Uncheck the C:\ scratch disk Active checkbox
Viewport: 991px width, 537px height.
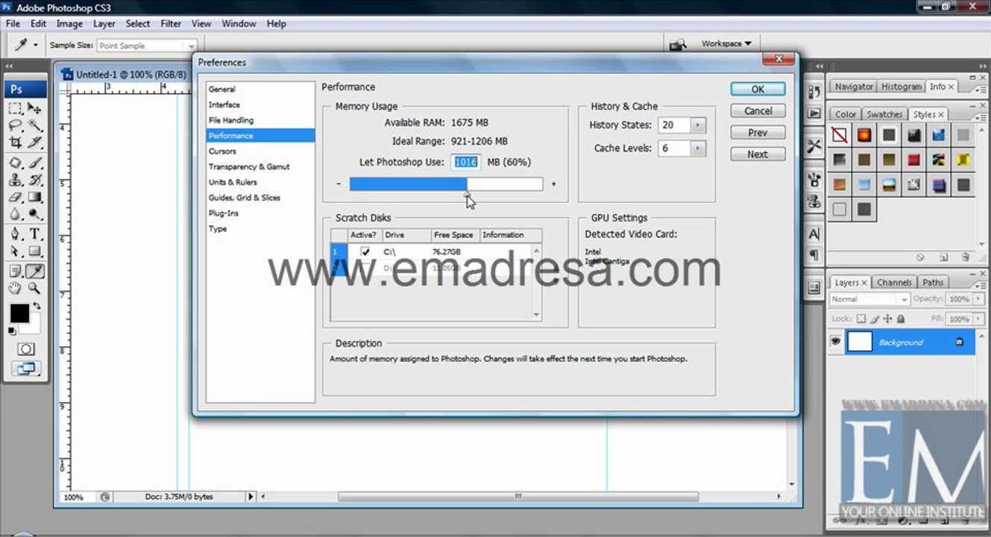365,252
